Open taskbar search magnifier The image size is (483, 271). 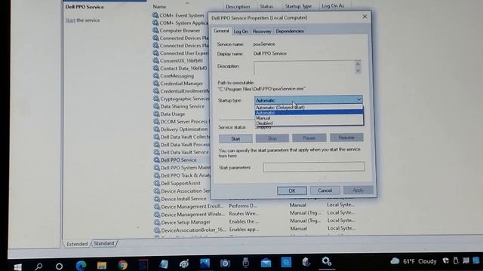tap(38, 266)
